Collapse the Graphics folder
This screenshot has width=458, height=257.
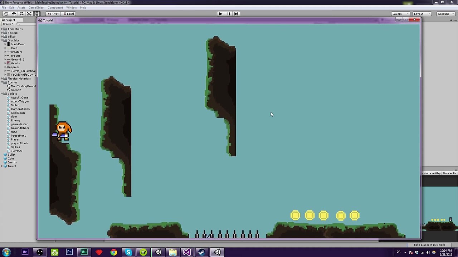point(3,40)
